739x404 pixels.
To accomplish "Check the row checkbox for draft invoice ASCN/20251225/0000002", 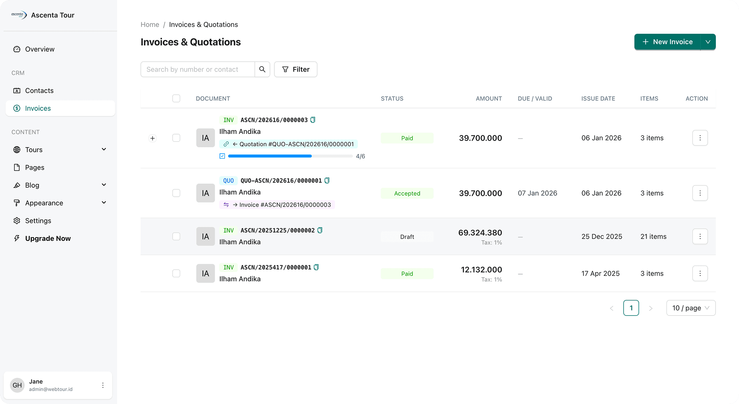I will pyautogui.click(x=176, y=236).
